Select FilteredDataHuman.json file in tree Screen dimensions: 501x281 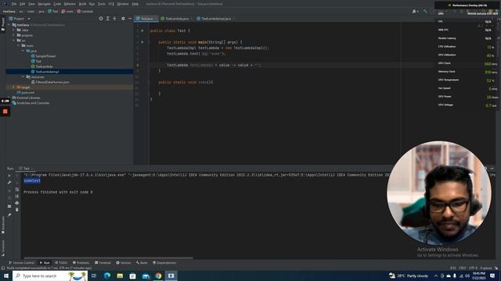pyautogui.click(x=50, y=82)
